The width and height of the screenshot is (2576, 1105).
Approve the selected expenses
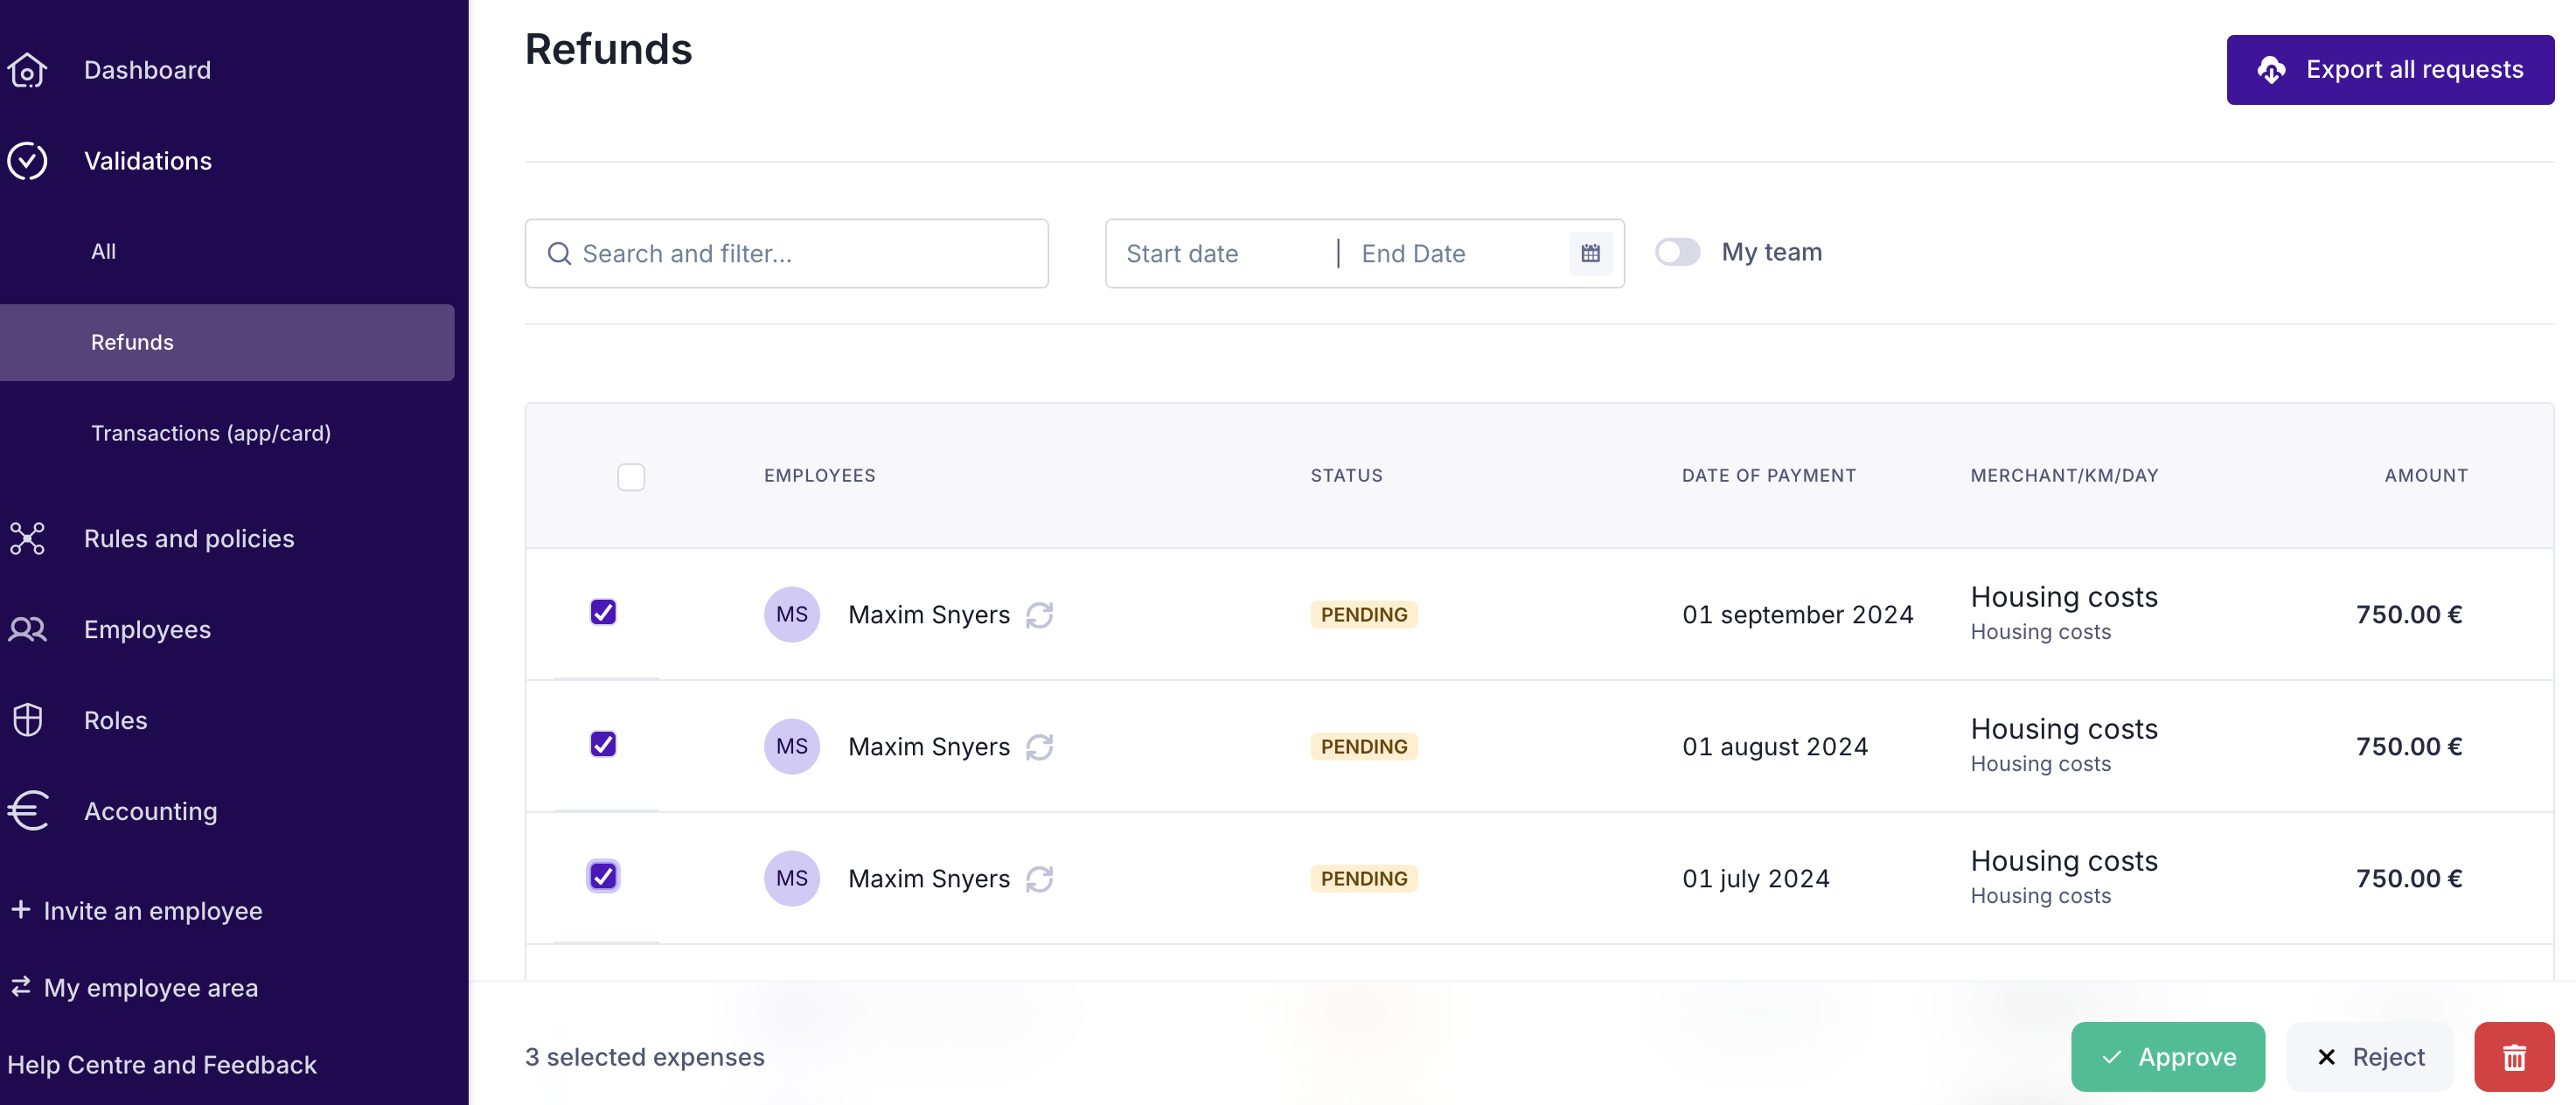(x=2167, y=1057)
